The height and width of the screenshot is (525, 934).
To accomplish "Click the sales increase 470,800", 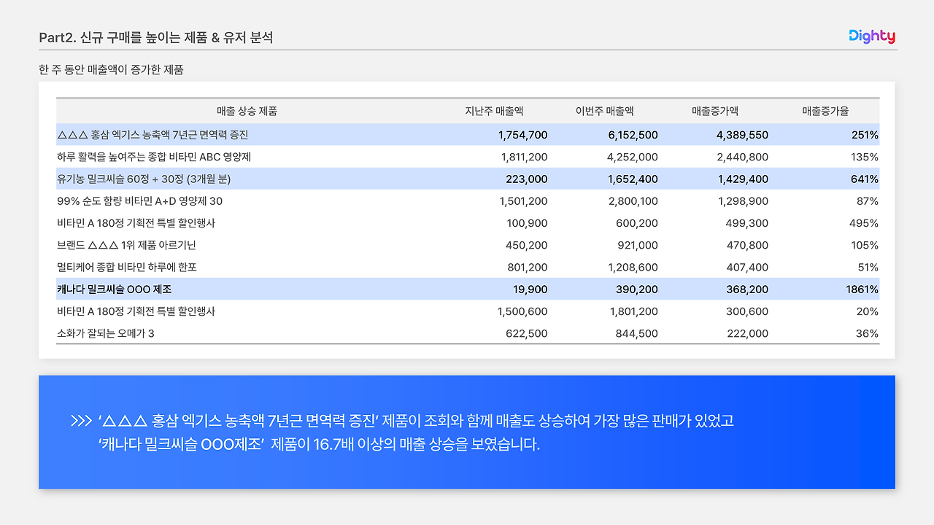I will coord(747,245).
